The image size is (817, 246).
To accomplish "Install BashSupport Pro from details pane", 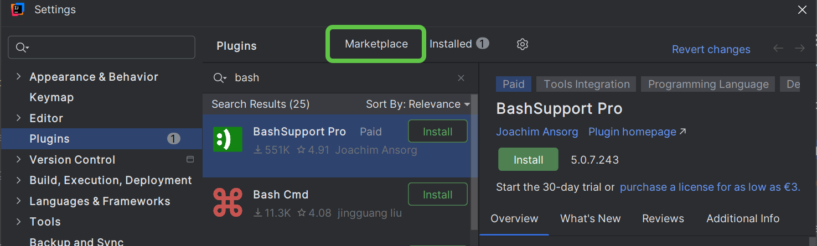I will (528, 160).
